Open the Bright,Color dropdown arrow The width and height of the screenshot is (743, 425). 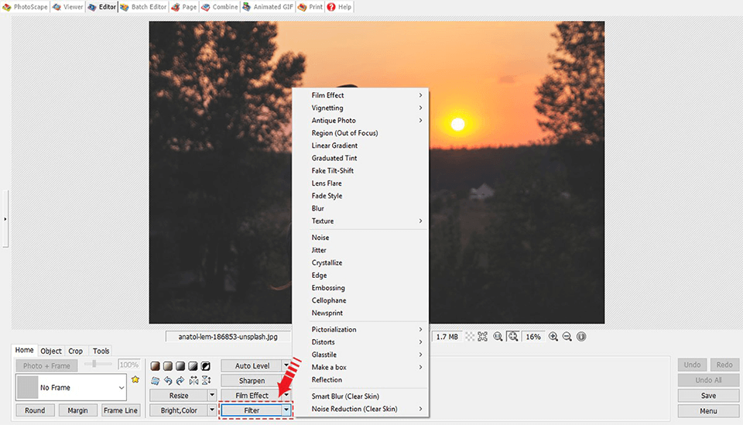tap(212, 410)
